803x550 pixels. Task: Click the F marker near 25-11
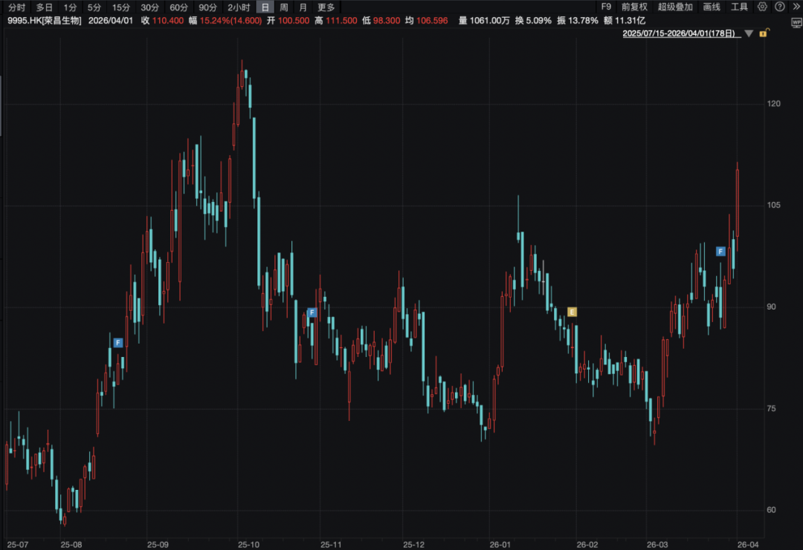[312, 312]
